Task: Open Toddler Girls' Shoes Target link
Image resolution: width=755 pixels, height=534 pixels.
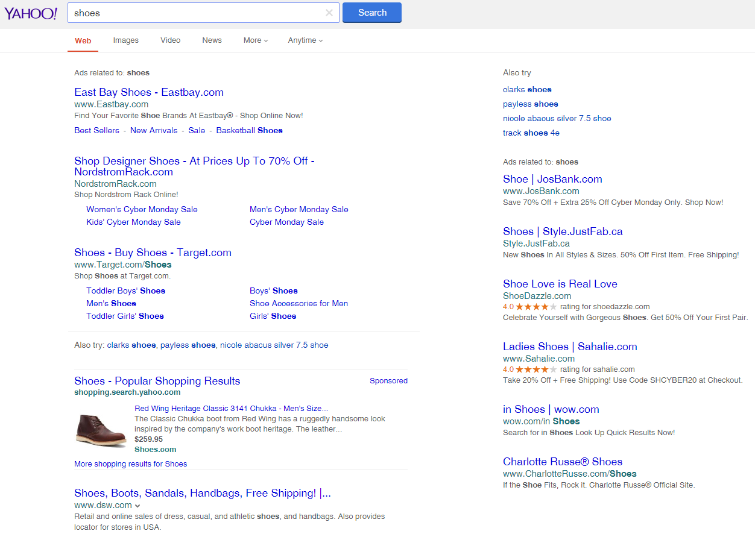Action: (x=125, y=316)
